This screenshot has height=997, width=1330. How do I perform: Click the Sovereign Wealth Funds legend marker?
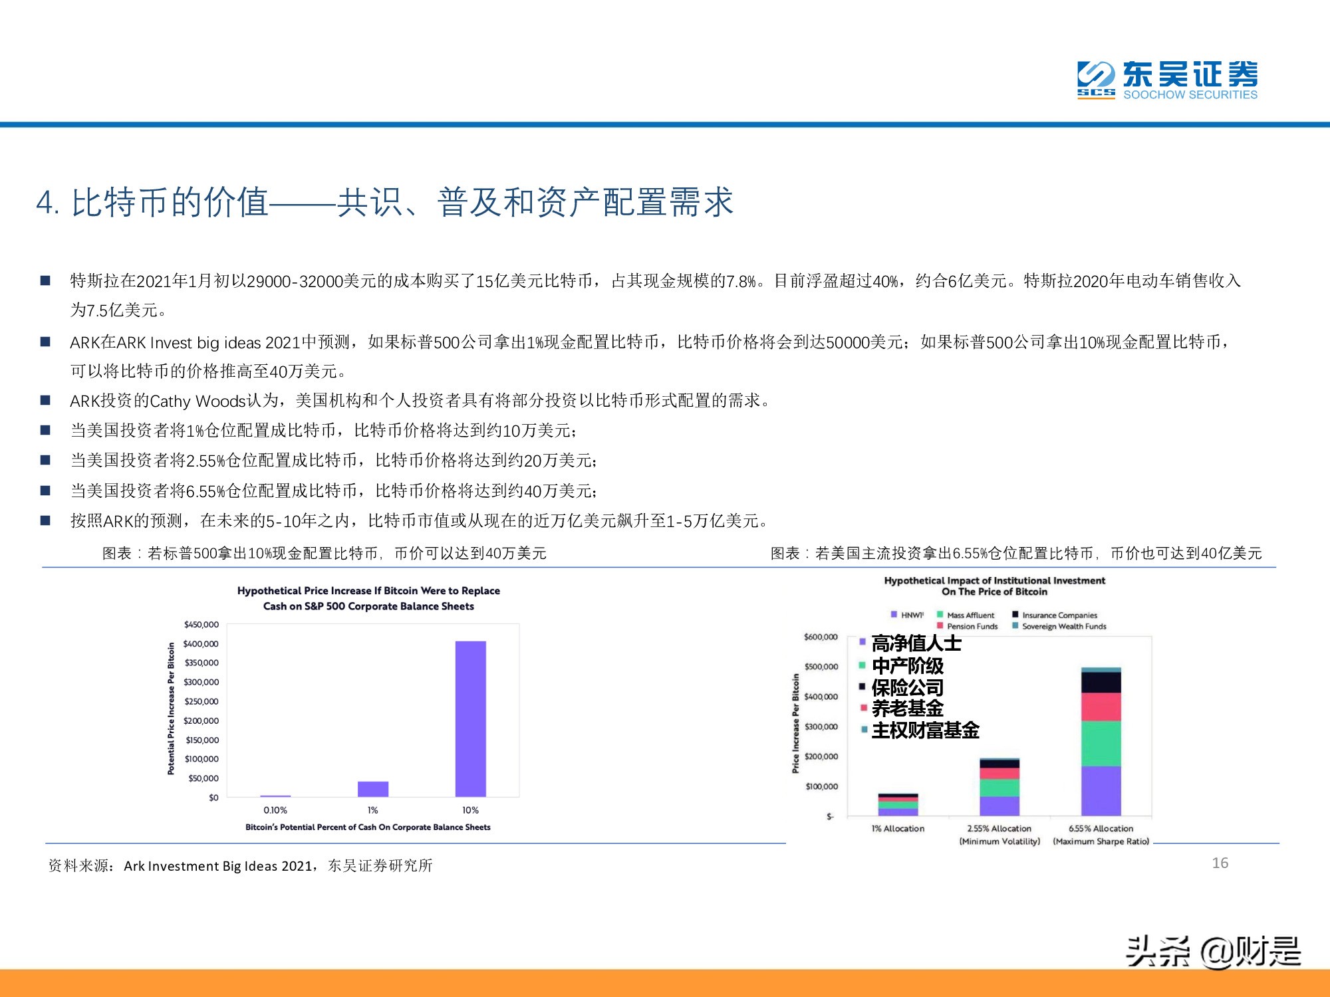point(1015,625)
